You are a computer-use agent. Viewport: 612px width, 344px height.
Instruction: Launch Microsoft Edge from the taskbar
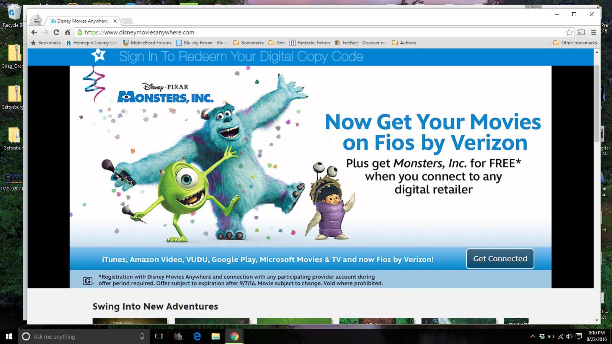coord(197,336)
